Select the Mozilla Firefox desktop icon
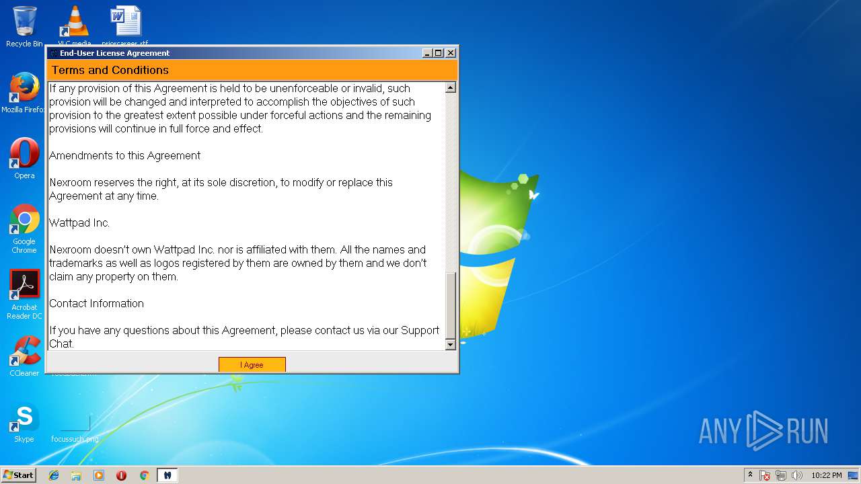The width and height of the screenshot is (861, 484). click(24, 93)
